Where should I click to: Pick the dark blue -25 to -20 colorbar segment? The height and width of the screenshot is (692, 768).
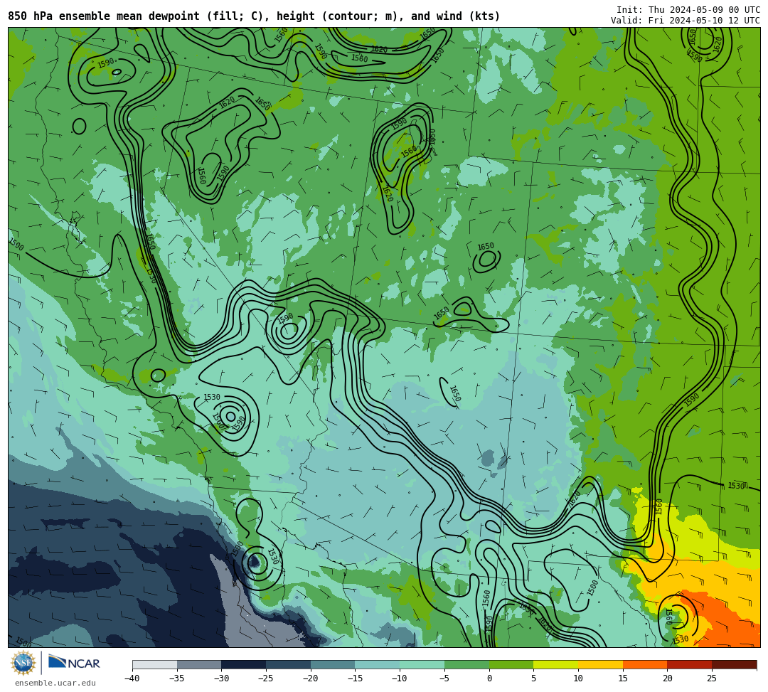[288, 664]
